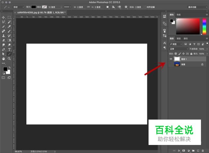Select the Pen tool
Screen dimensions: 209x153
coord(4,50)
